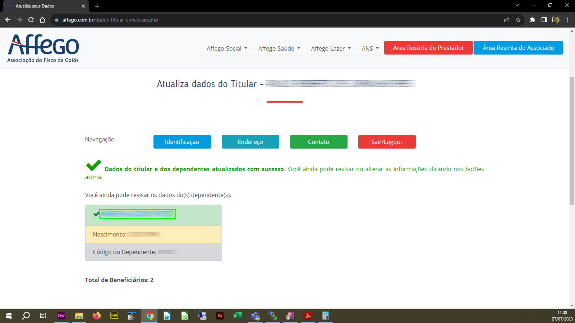Open the ANS dropdown
The image size is (575, 323).
click(369, 48)
